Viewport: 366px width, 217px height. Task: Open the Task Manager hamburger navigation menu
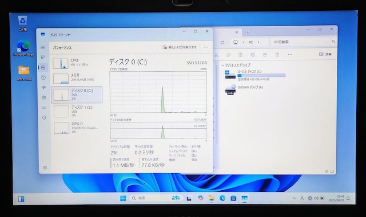pos(43,47)
